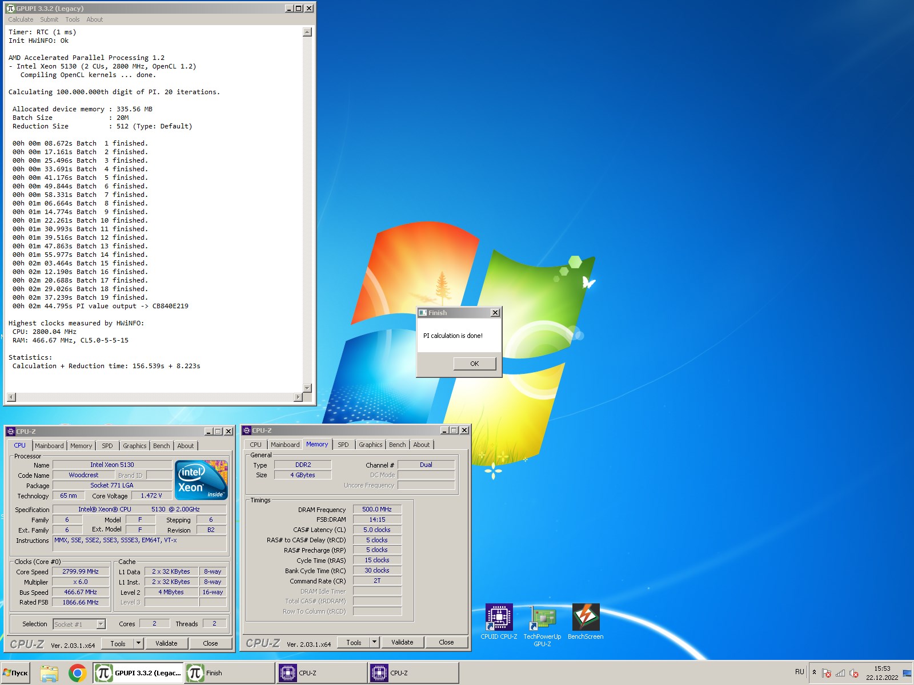Switch to first CPU-Z taskbar item
Screen dimensions: 914x685
[x=322, y=673]
